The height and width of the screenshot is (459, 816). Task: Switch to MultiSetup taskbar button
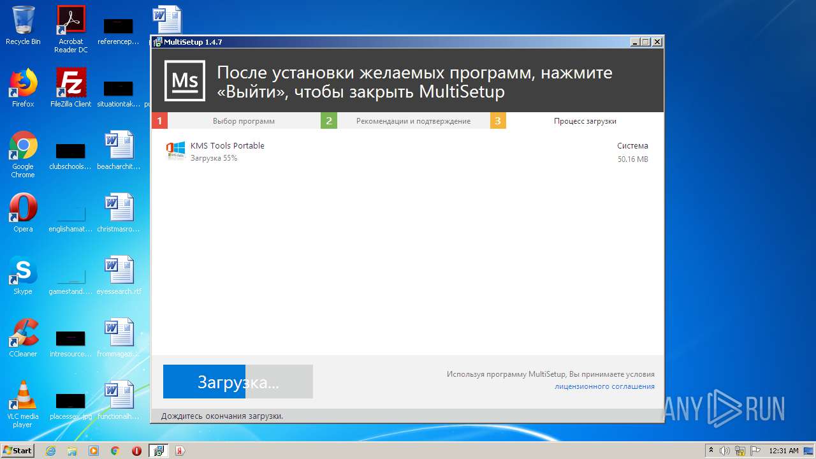tap(159, 451)
